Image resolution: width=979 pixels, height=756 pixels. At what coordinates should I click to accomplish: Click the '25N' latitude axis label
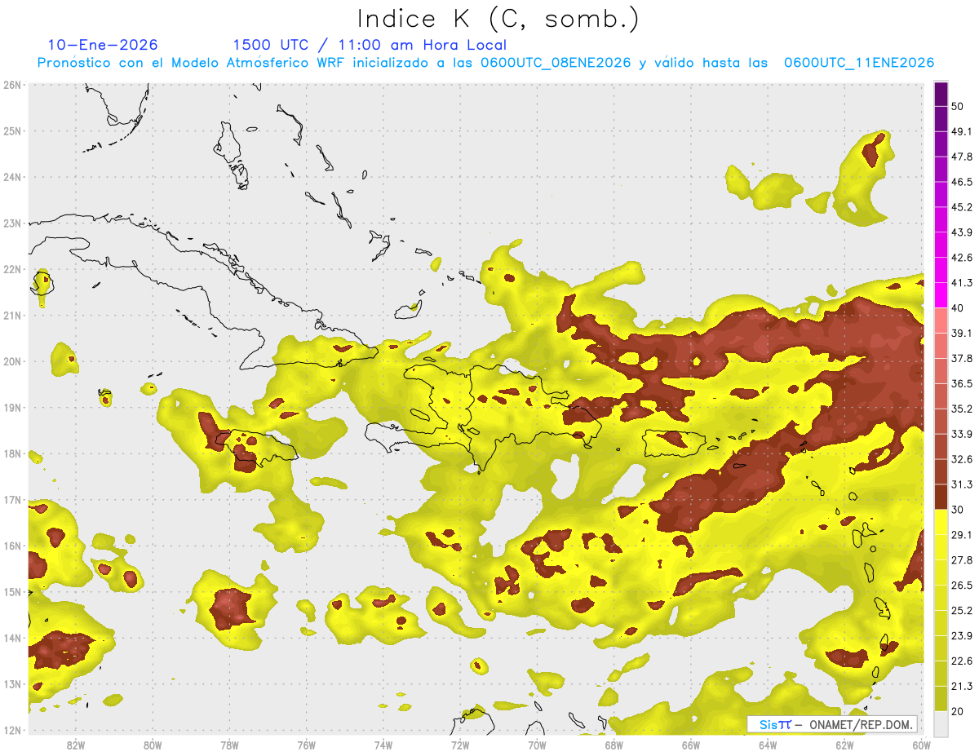click(x=12, y=130)
